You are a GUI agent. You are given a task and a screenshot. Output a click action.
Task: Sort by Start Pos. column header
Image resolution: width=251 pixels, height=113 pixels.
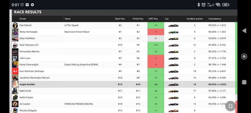[120, 19]
